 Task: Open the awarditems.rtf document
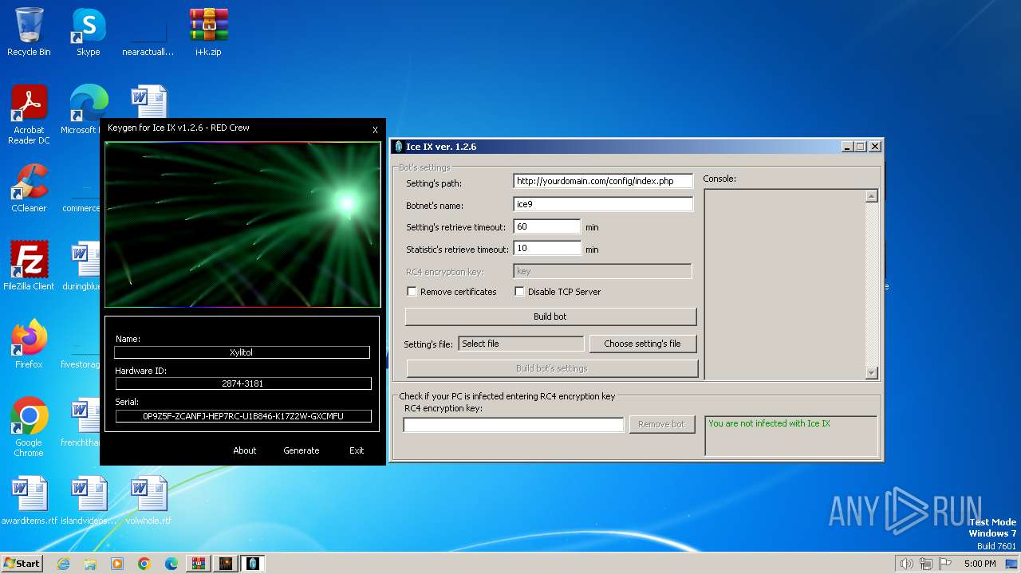point(30,501)
